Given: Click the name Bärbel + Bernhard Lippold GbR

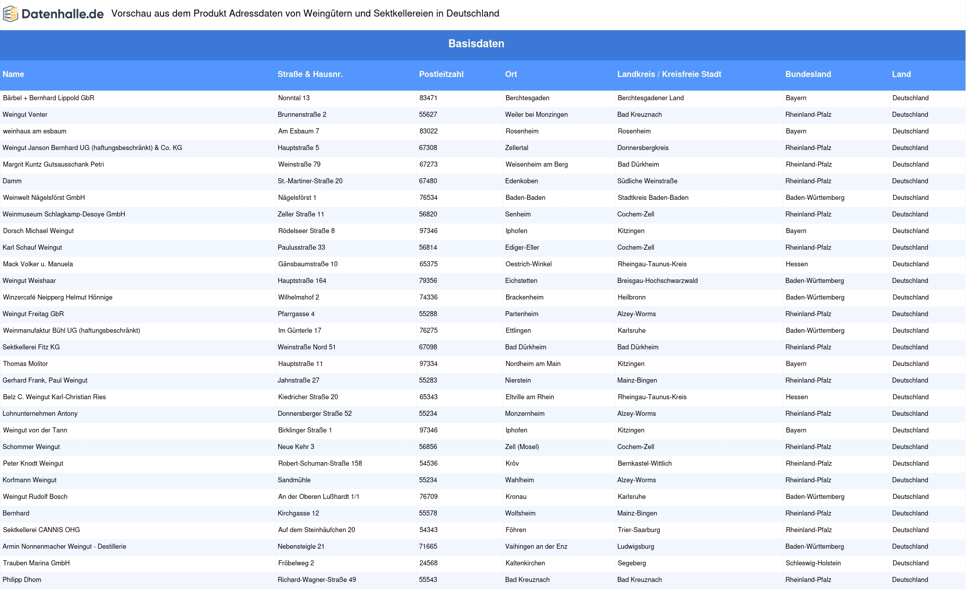Looking at the screenshot, I should [49, 98].
